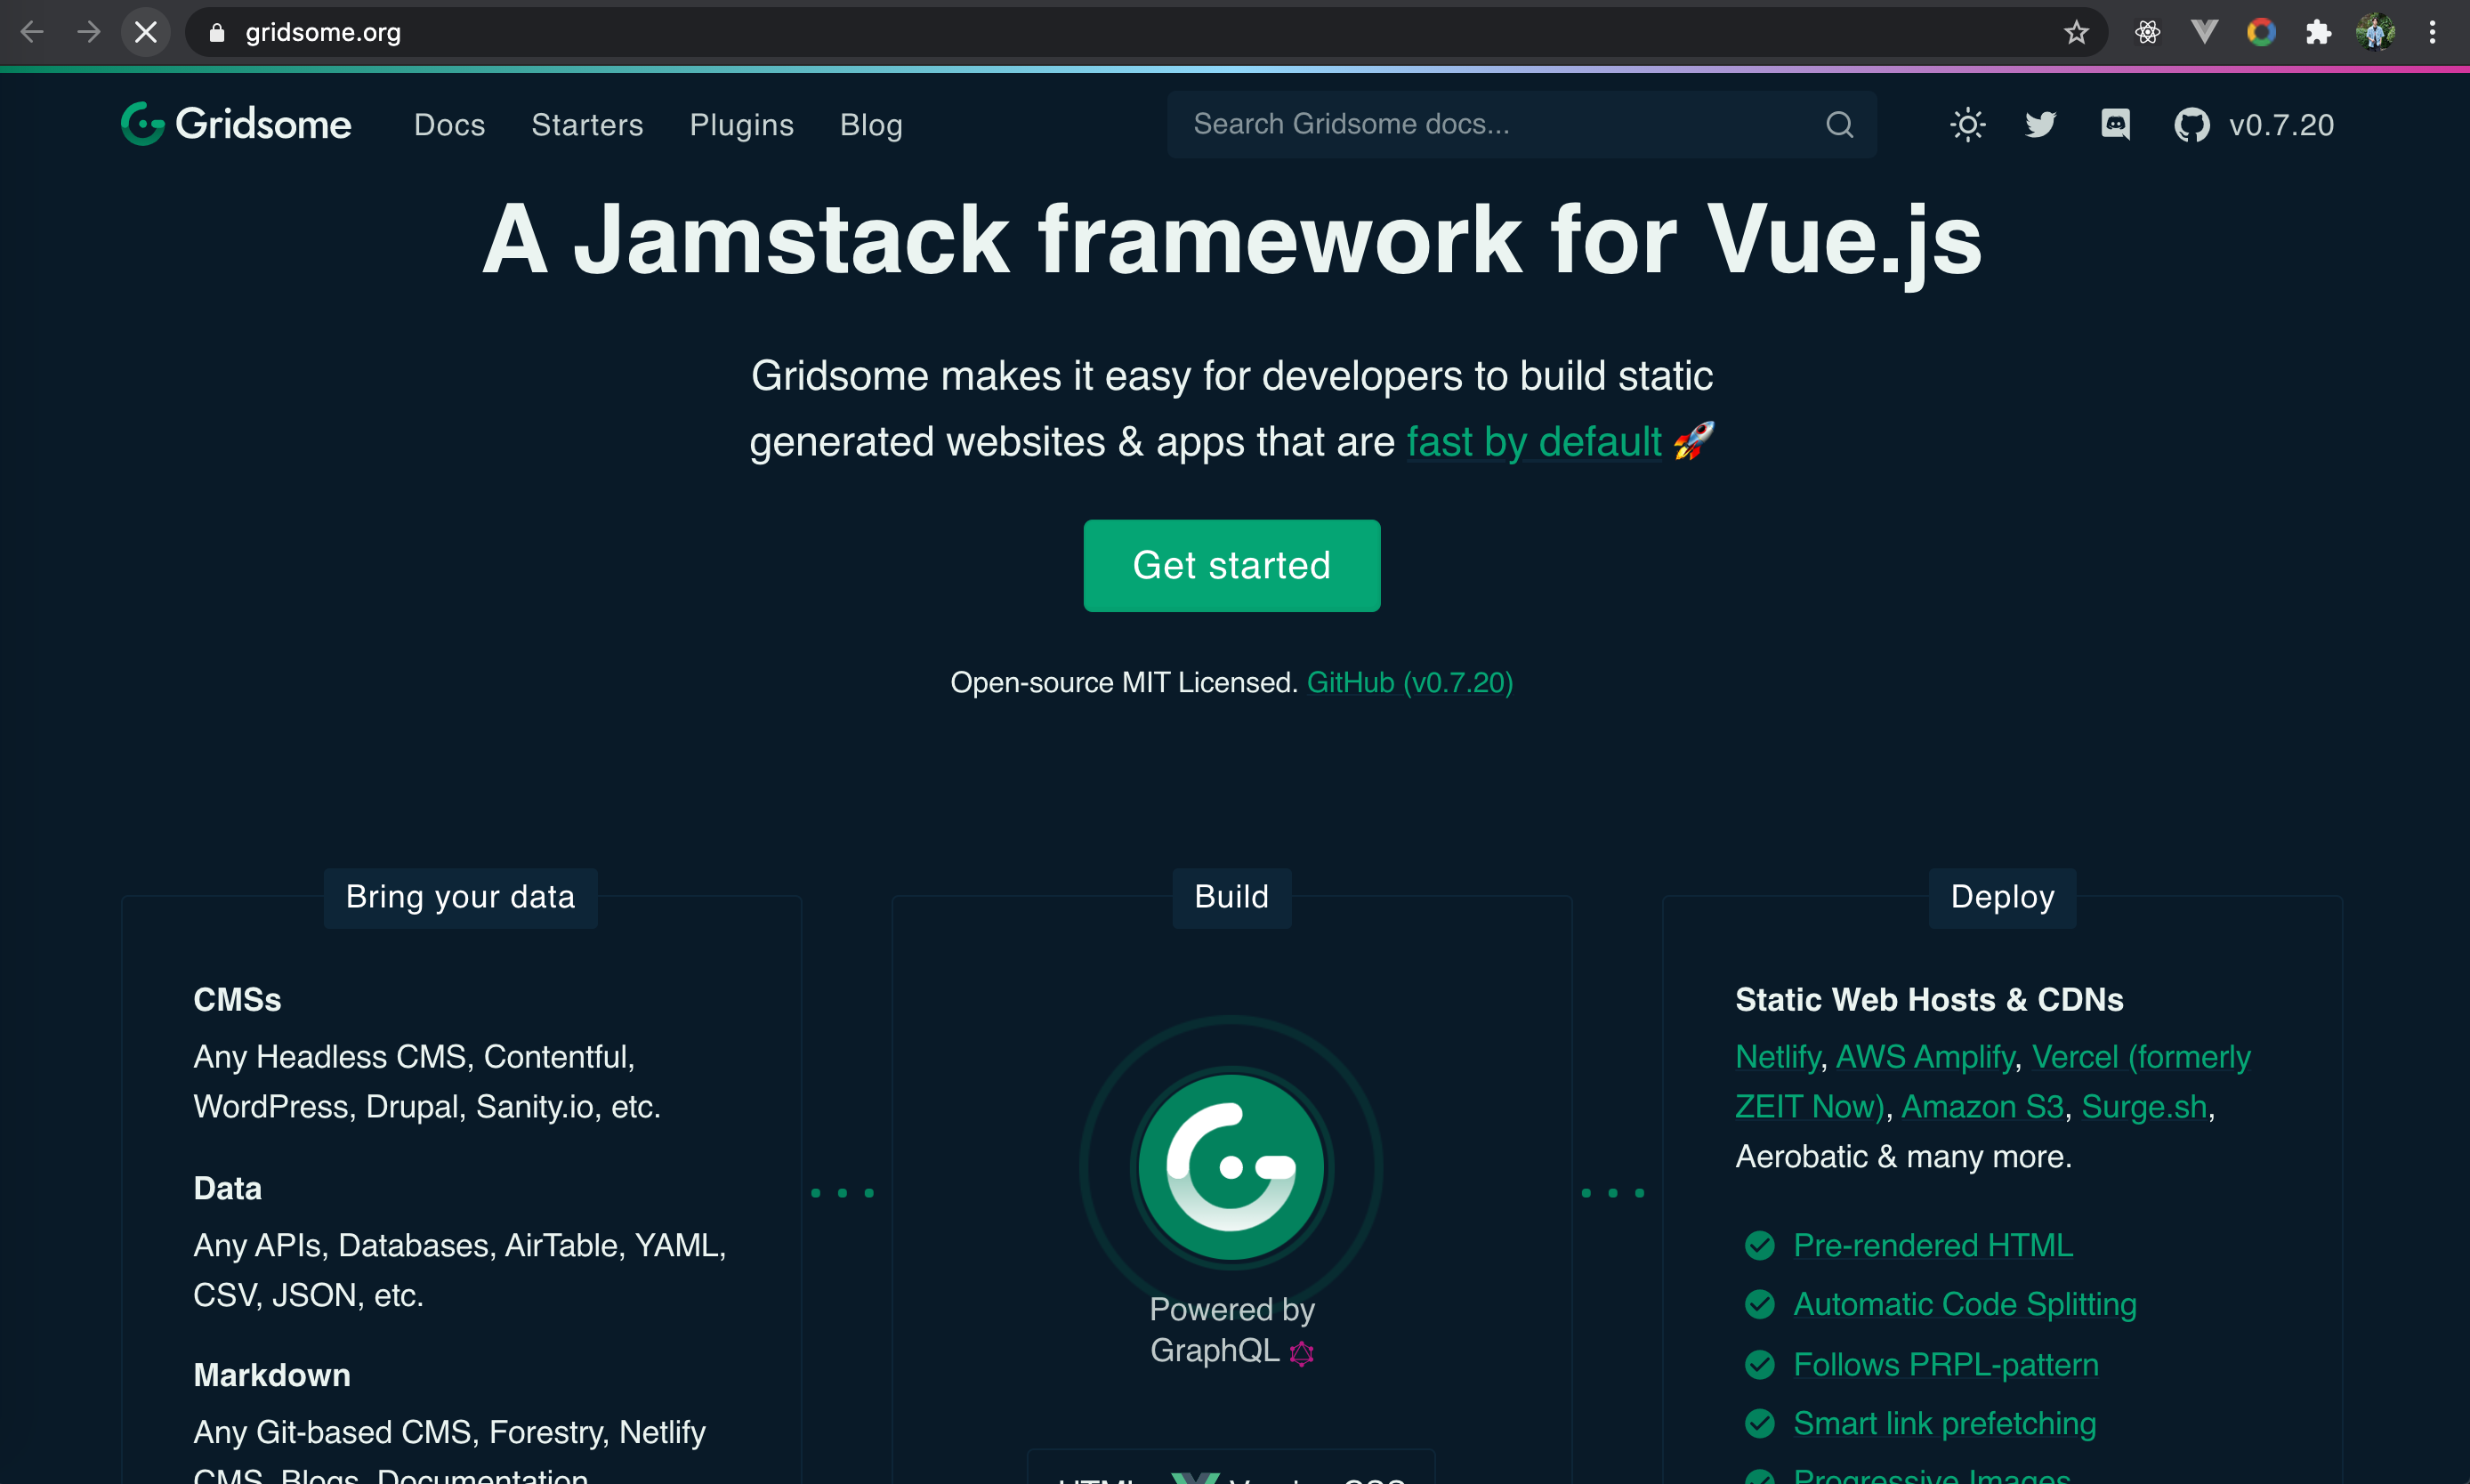Stop page loading with X button

tap(146, 33)
